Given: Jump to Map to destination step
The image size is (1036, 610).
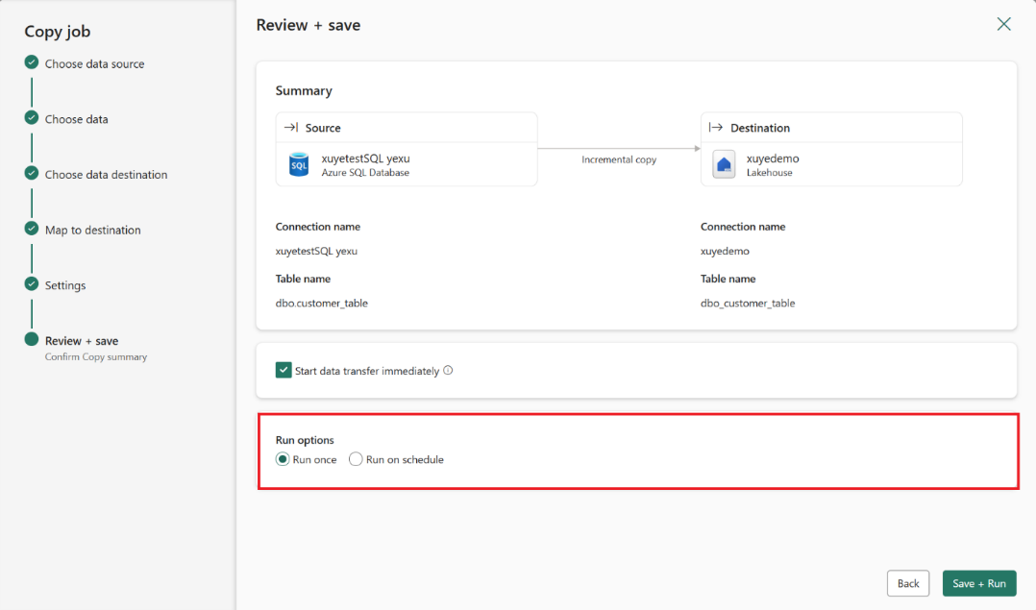Looking at the screenshot, I should pyautogui.click(x=92, y=231).
